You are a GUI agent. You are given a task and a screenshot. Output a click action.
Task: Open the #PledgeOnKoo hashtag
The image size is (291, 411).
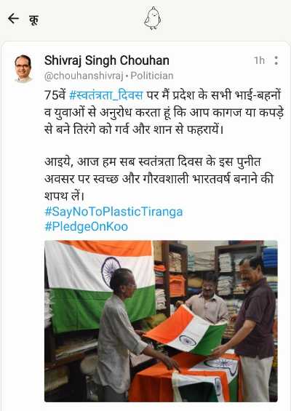pos(87,226)
